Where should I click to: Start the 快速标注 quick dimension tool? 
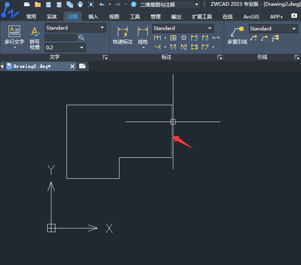coord(123,35)
